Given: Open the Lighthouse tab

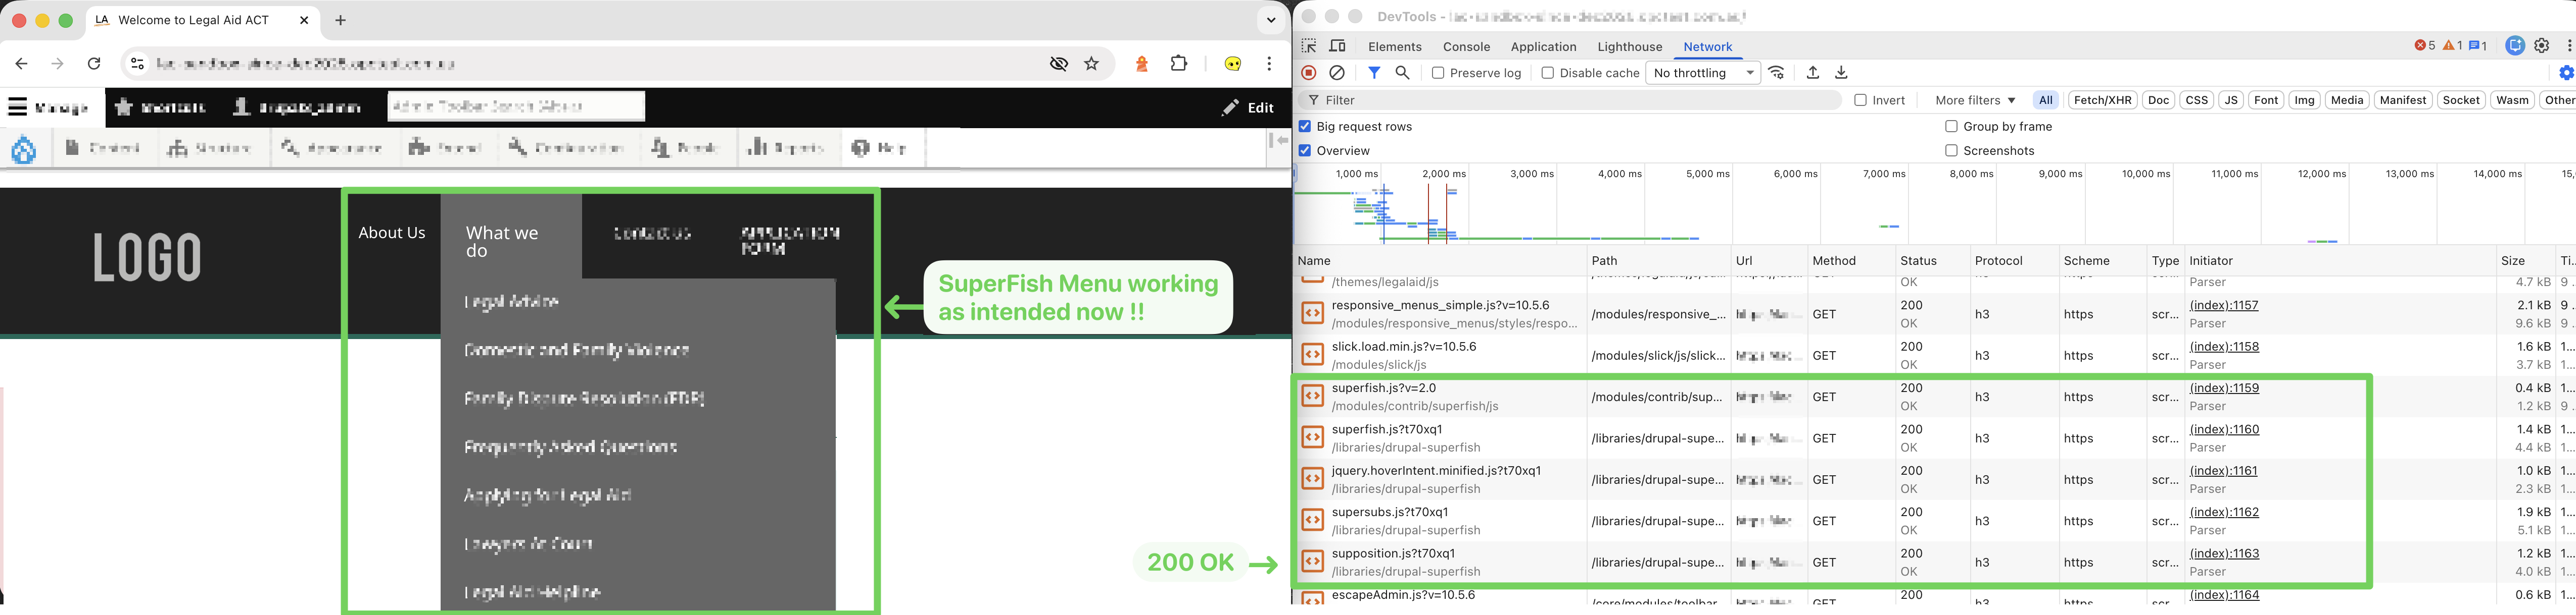Looking at the screenshot, I should 1629,47.
